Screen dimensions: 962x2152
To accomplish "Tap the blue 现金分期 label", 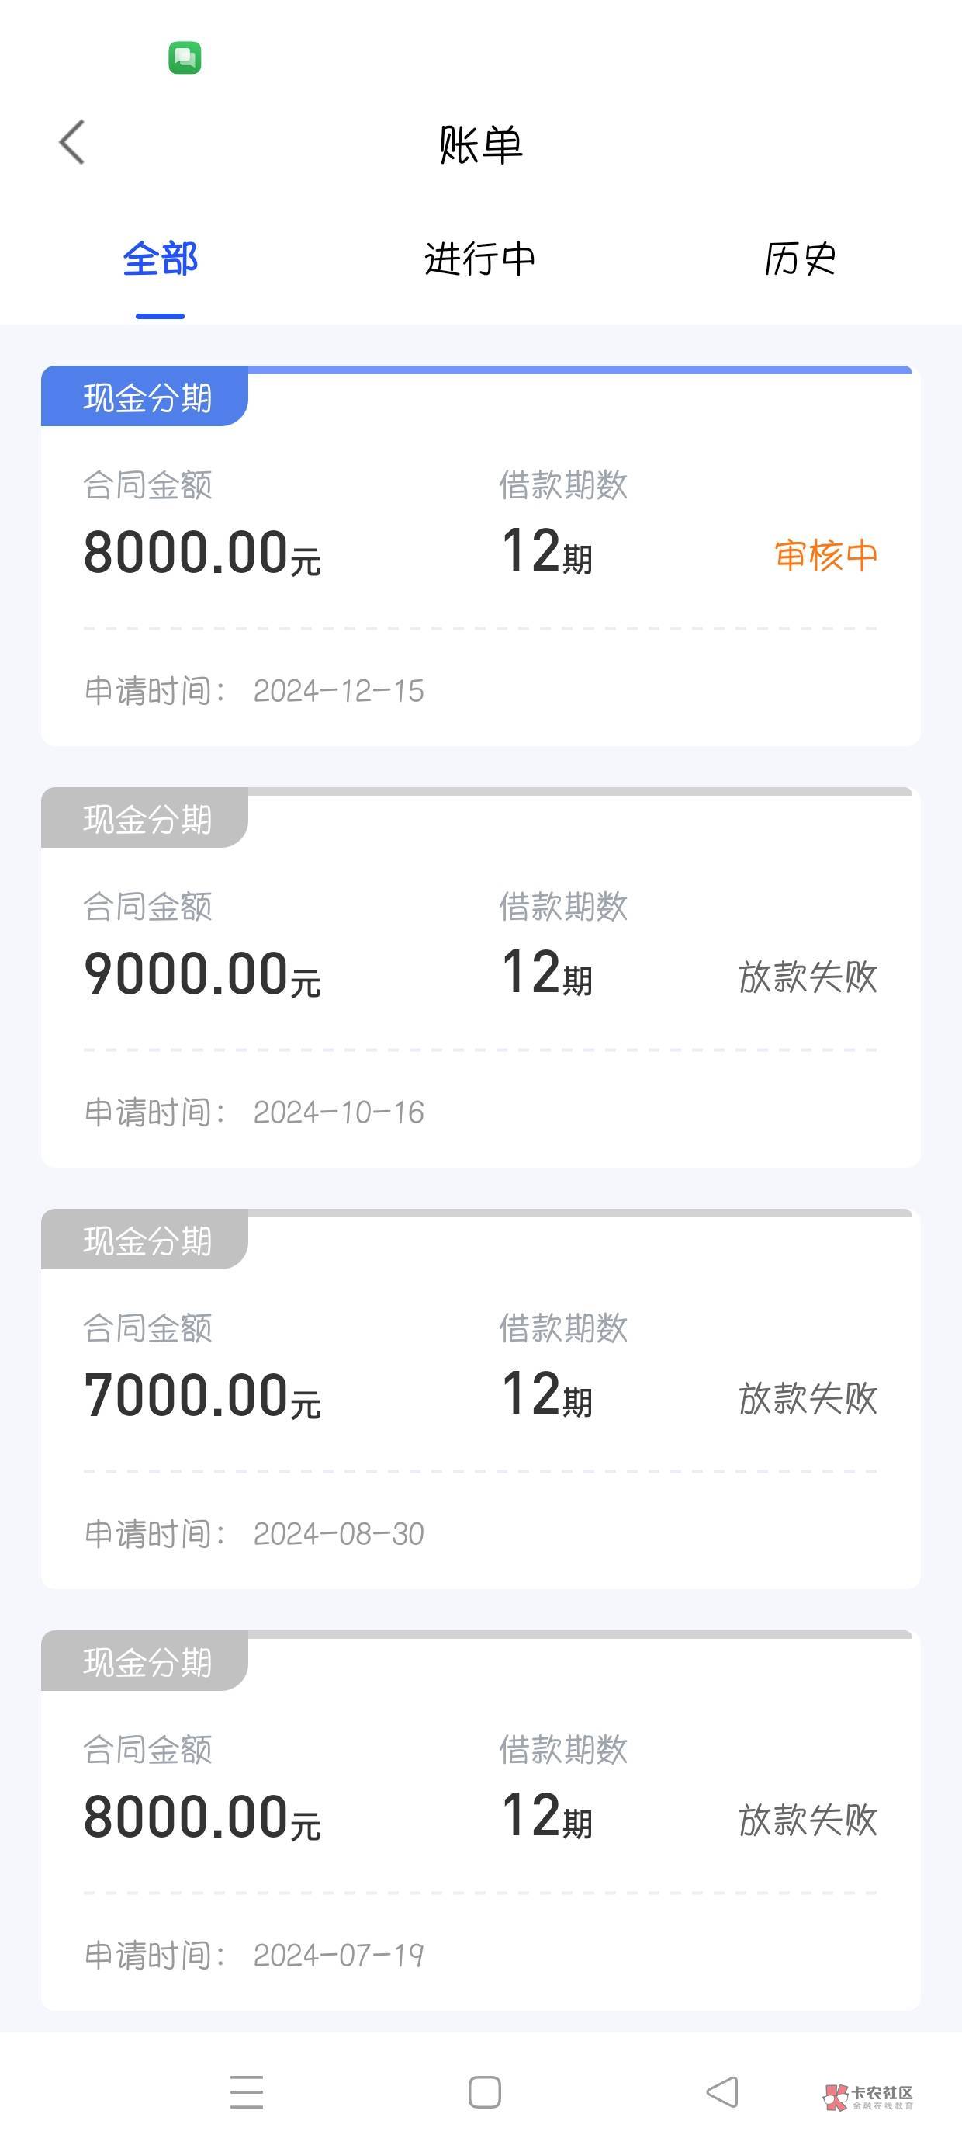I will click(x=146, y=397).
